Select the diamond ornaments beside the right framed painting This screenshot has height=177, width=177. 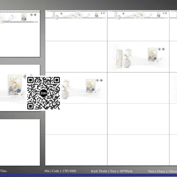tap(162, 49)
